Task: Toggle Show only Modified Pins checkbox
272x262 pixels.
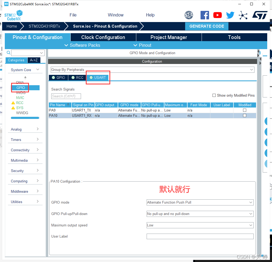Action: click(214, 95)
